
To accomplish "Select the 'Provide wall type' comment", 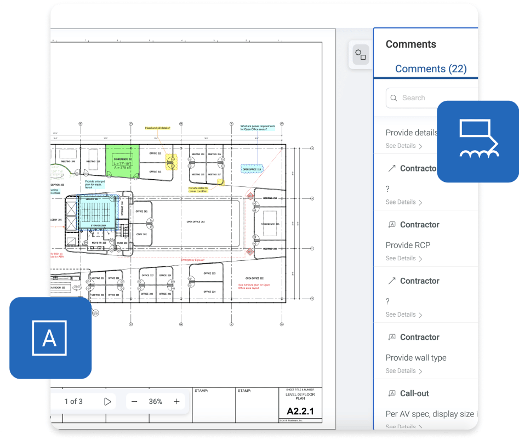I will coord(416,358).
